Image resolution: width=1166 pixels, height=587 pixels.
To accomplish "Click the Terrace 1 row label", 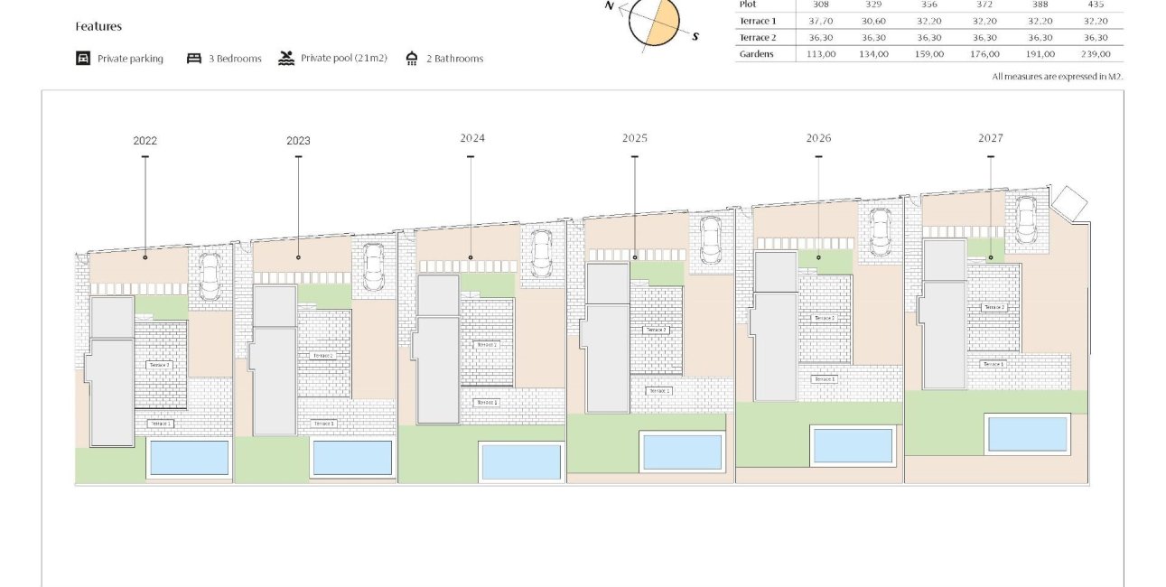I will click(756, 20).
